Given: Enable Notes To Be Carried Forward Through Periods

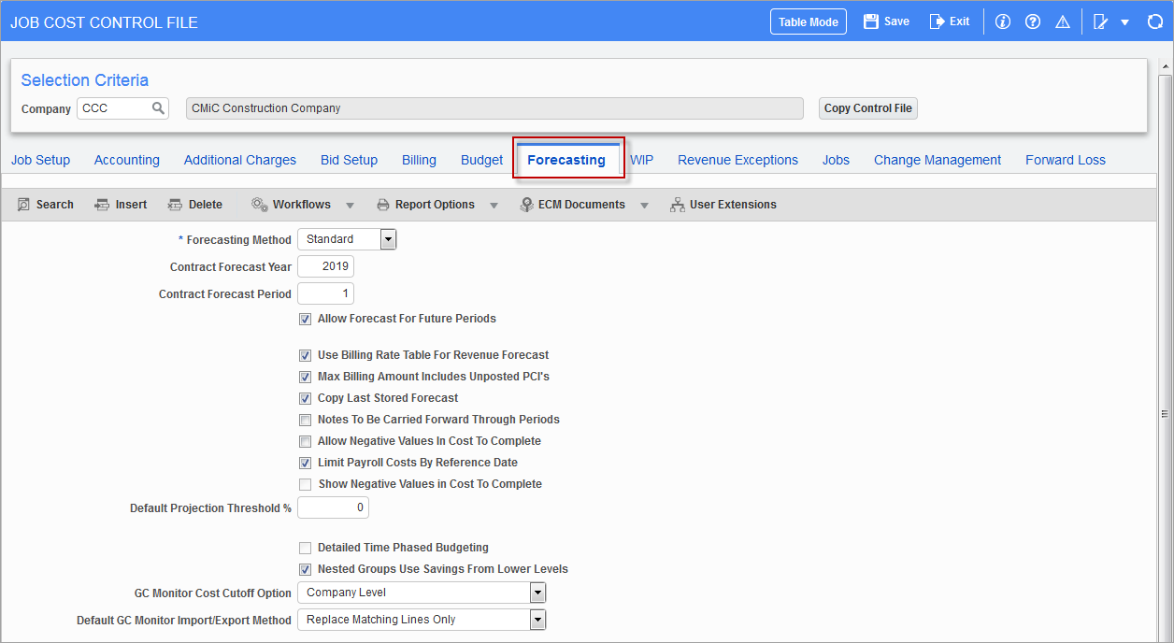Looking at the screenshot, I should 306,420.
